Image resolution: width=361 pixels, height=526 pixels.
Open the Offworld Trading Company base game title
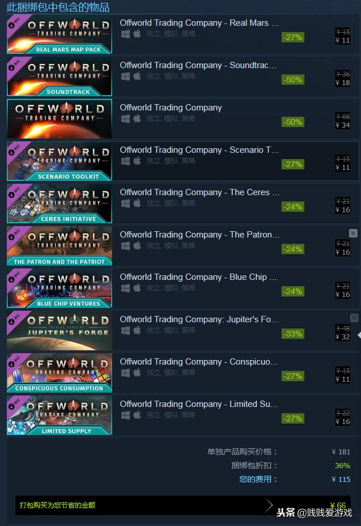tap(171, 108)
